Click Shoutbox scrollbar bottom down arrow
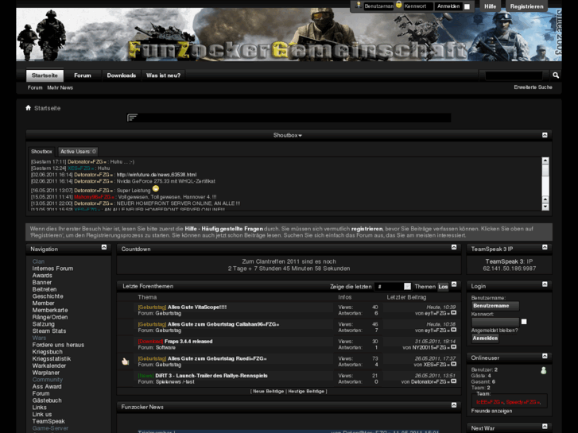The width and height of the screenshot is (578, 433). coord(545,207)
